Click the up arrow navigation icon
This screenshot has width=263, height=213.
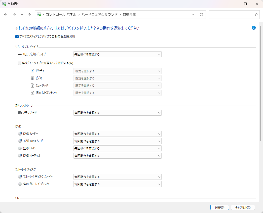29,15
